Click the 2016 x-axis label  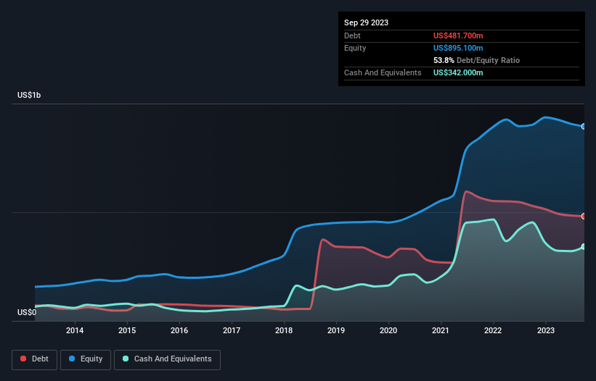point(179,330)
